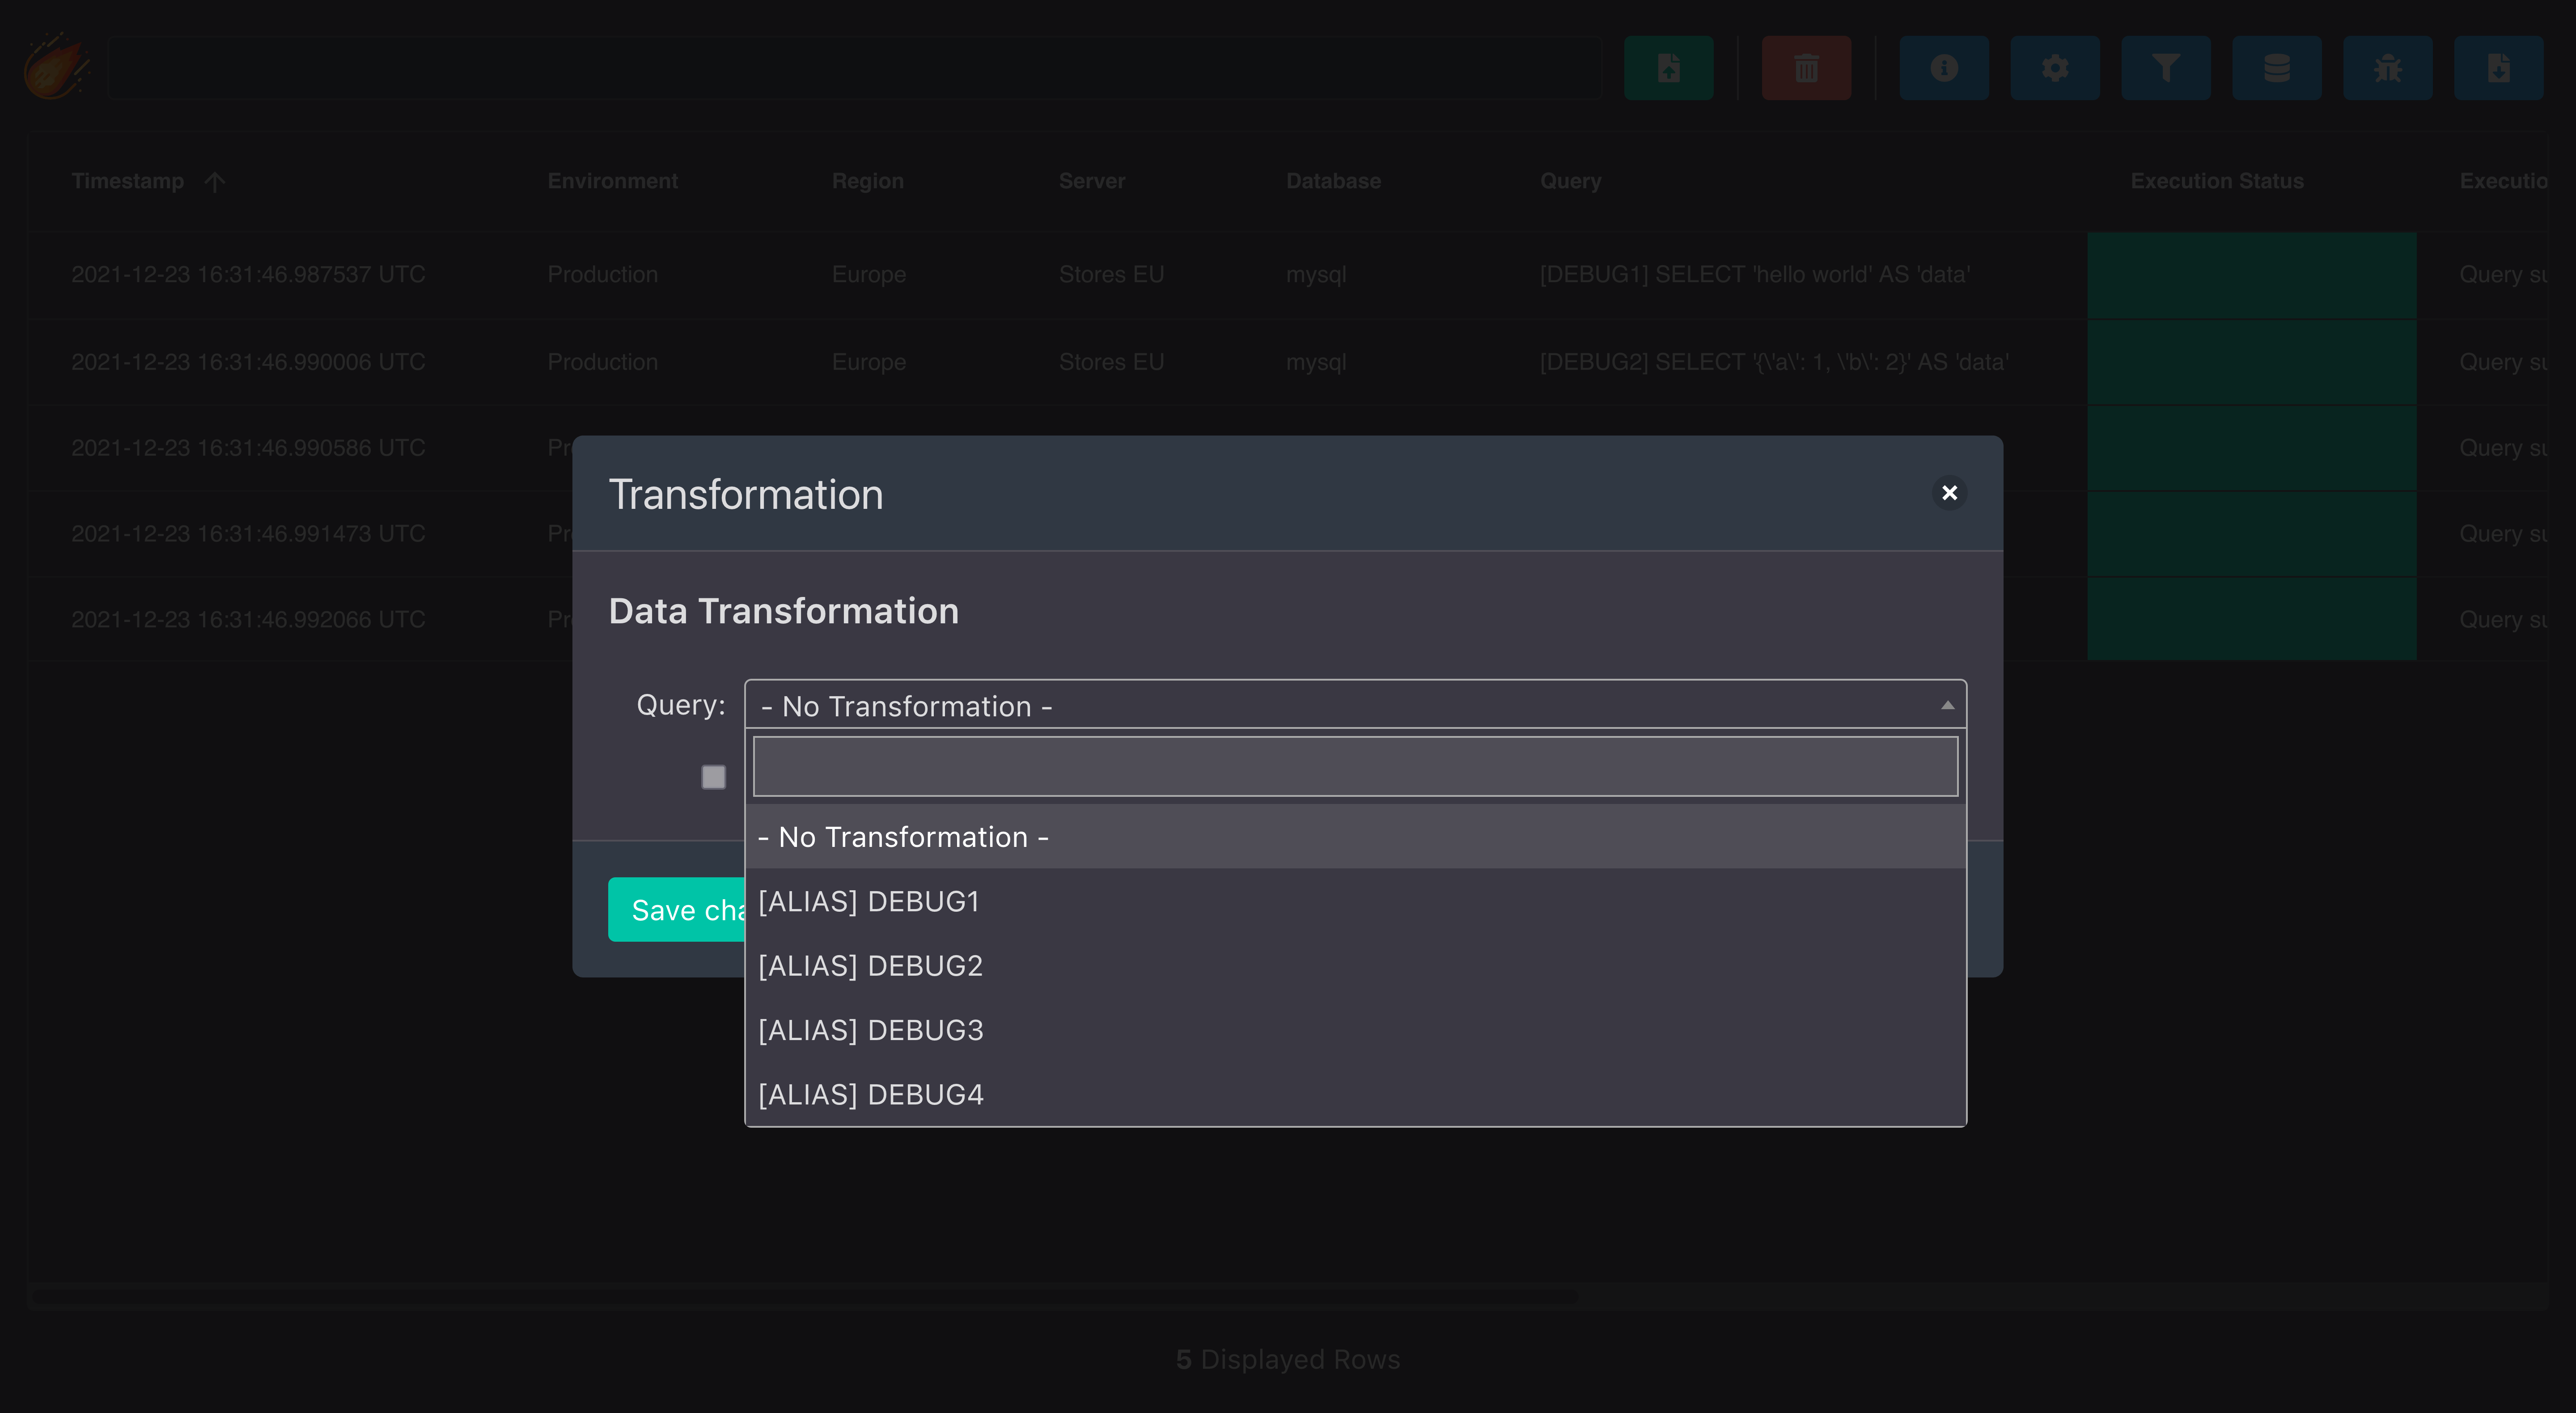Click green execution status cell of DEBUG1 row
Image resolution: width=2576 pixels, height=1413 pixels.
[2252, 275]
